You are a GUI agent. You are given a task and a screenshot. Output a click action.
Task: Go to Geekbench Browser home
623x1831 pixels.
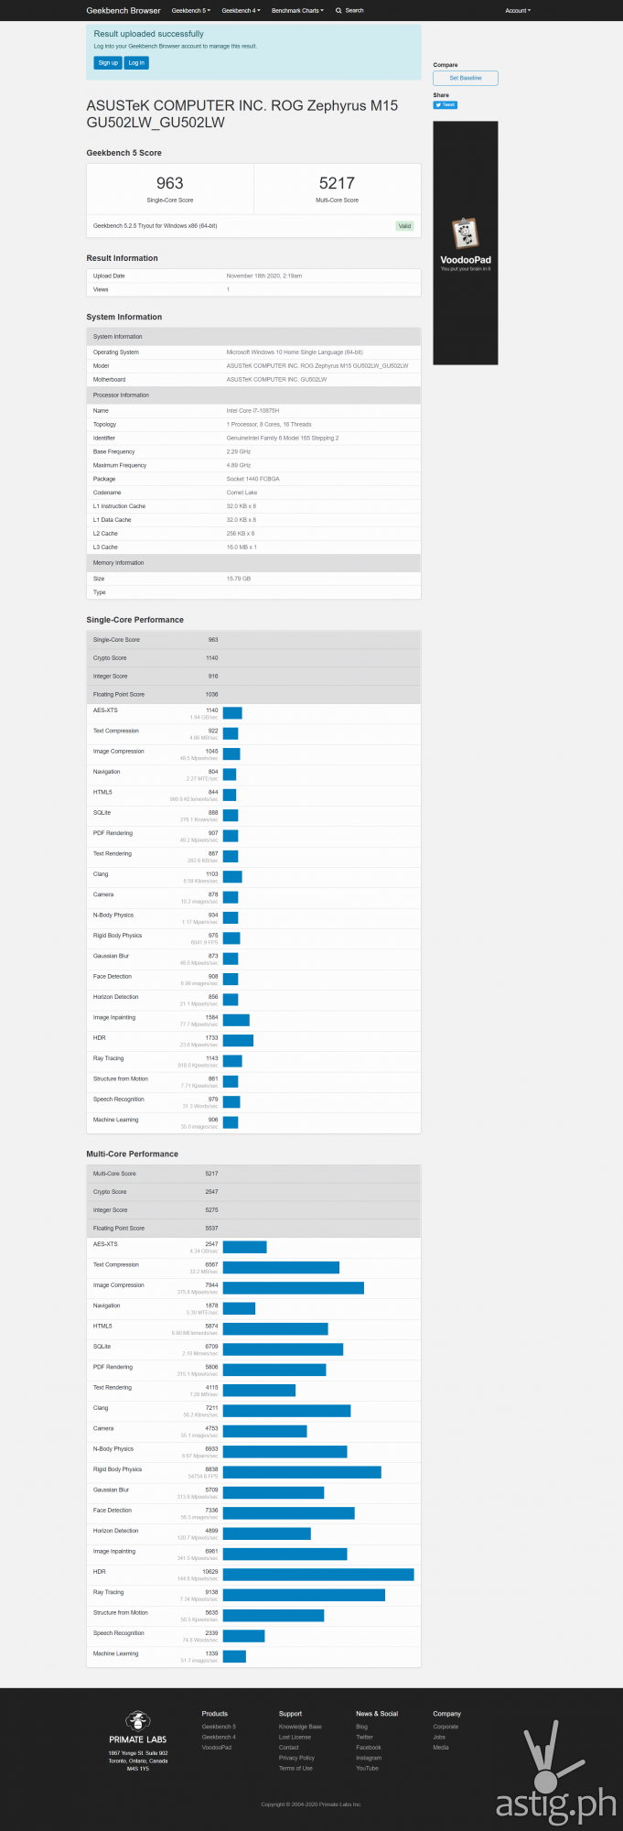click(x=124, y=11)
